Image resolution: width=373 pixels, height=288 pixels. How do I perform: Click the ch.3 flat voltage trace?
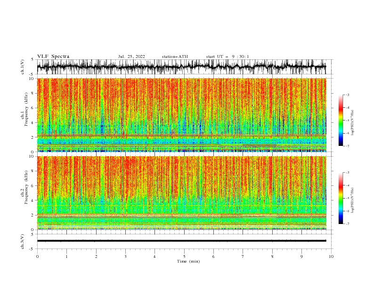click(181, 241)
